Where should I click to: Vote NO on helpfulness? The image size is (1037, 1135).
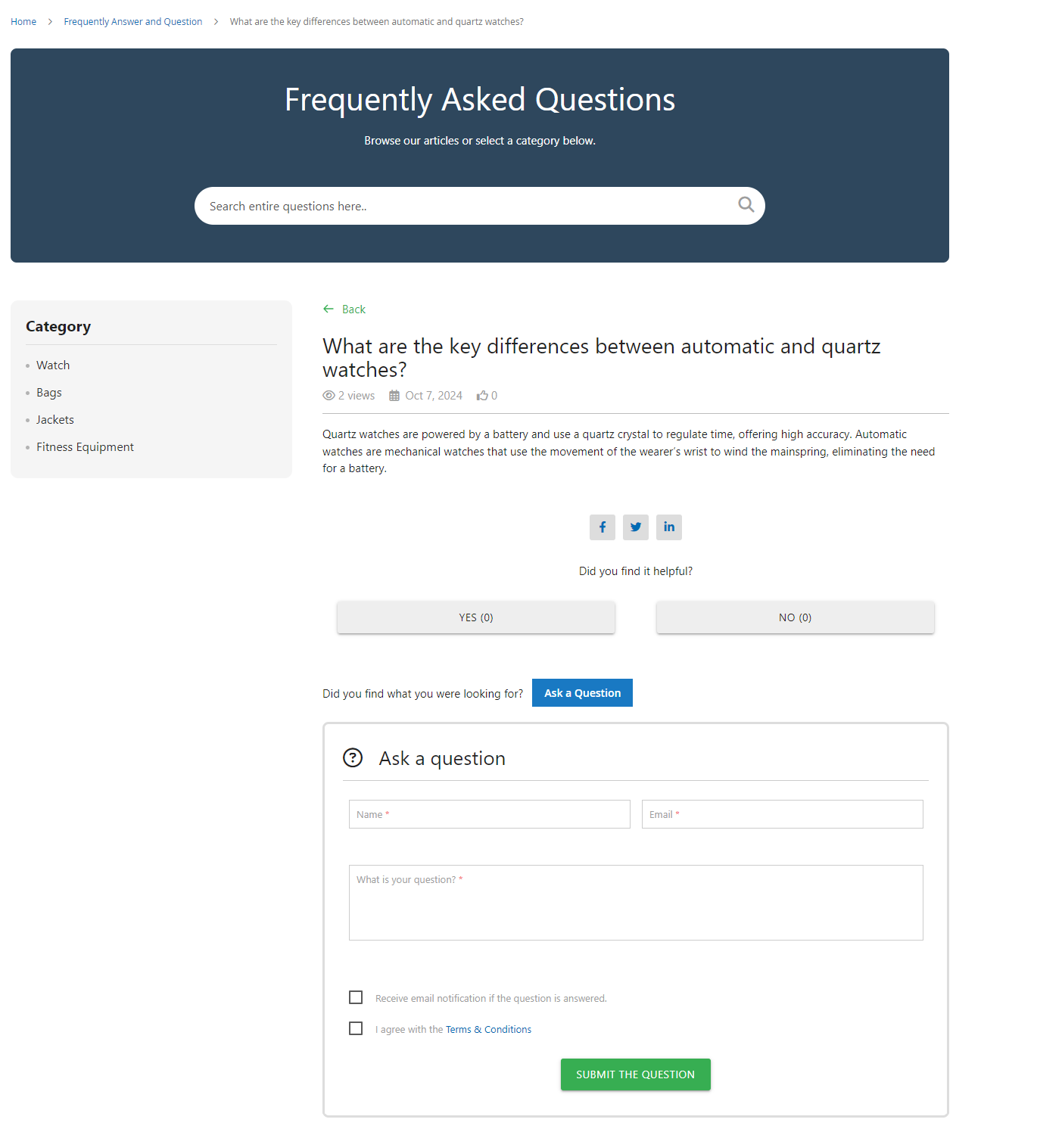pos(796,617)
